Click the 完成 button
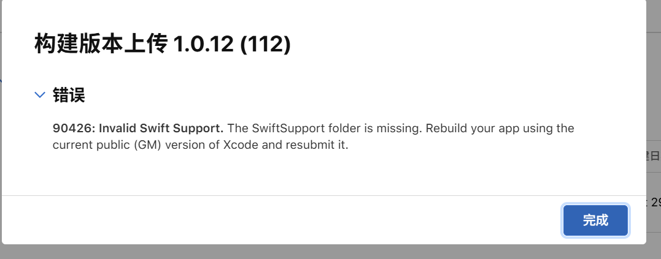 click(595, 220)
